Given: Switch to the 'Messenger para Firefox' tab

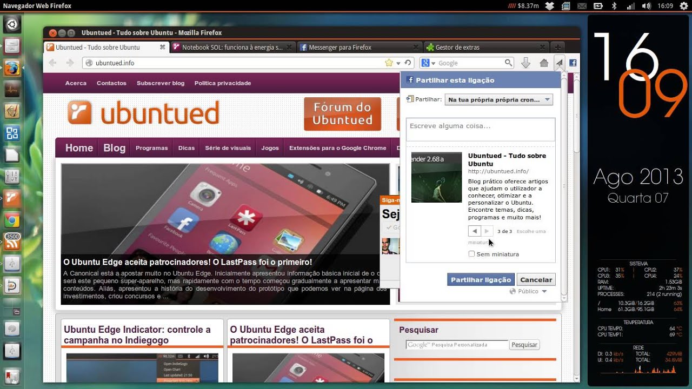Looking at the screenshot, I should click(x=360, y=47).
